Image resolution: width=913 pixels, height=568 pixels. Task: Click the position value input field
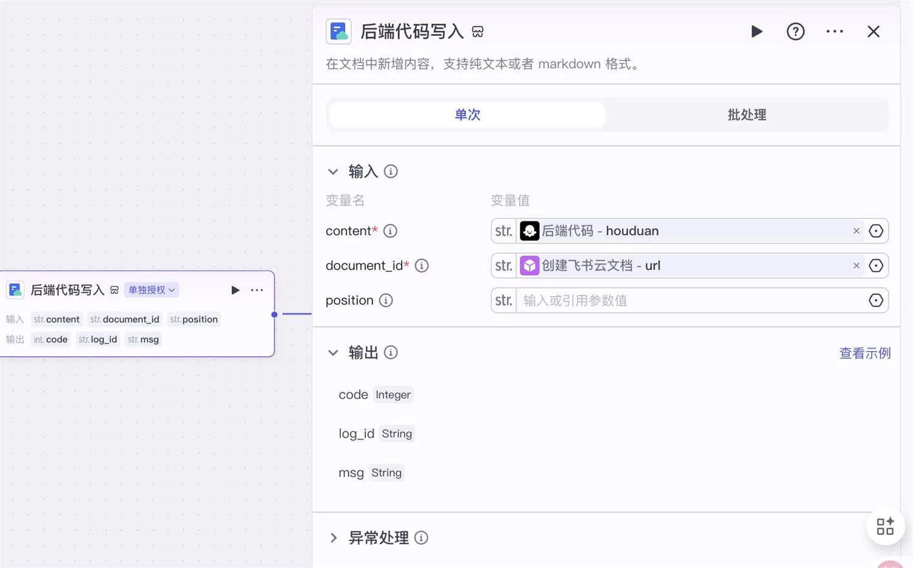(670, 300)
